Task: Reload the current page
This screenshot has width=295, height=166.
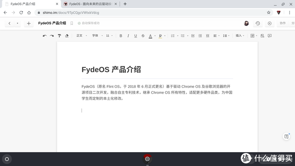Action: [x=21, y=13]
